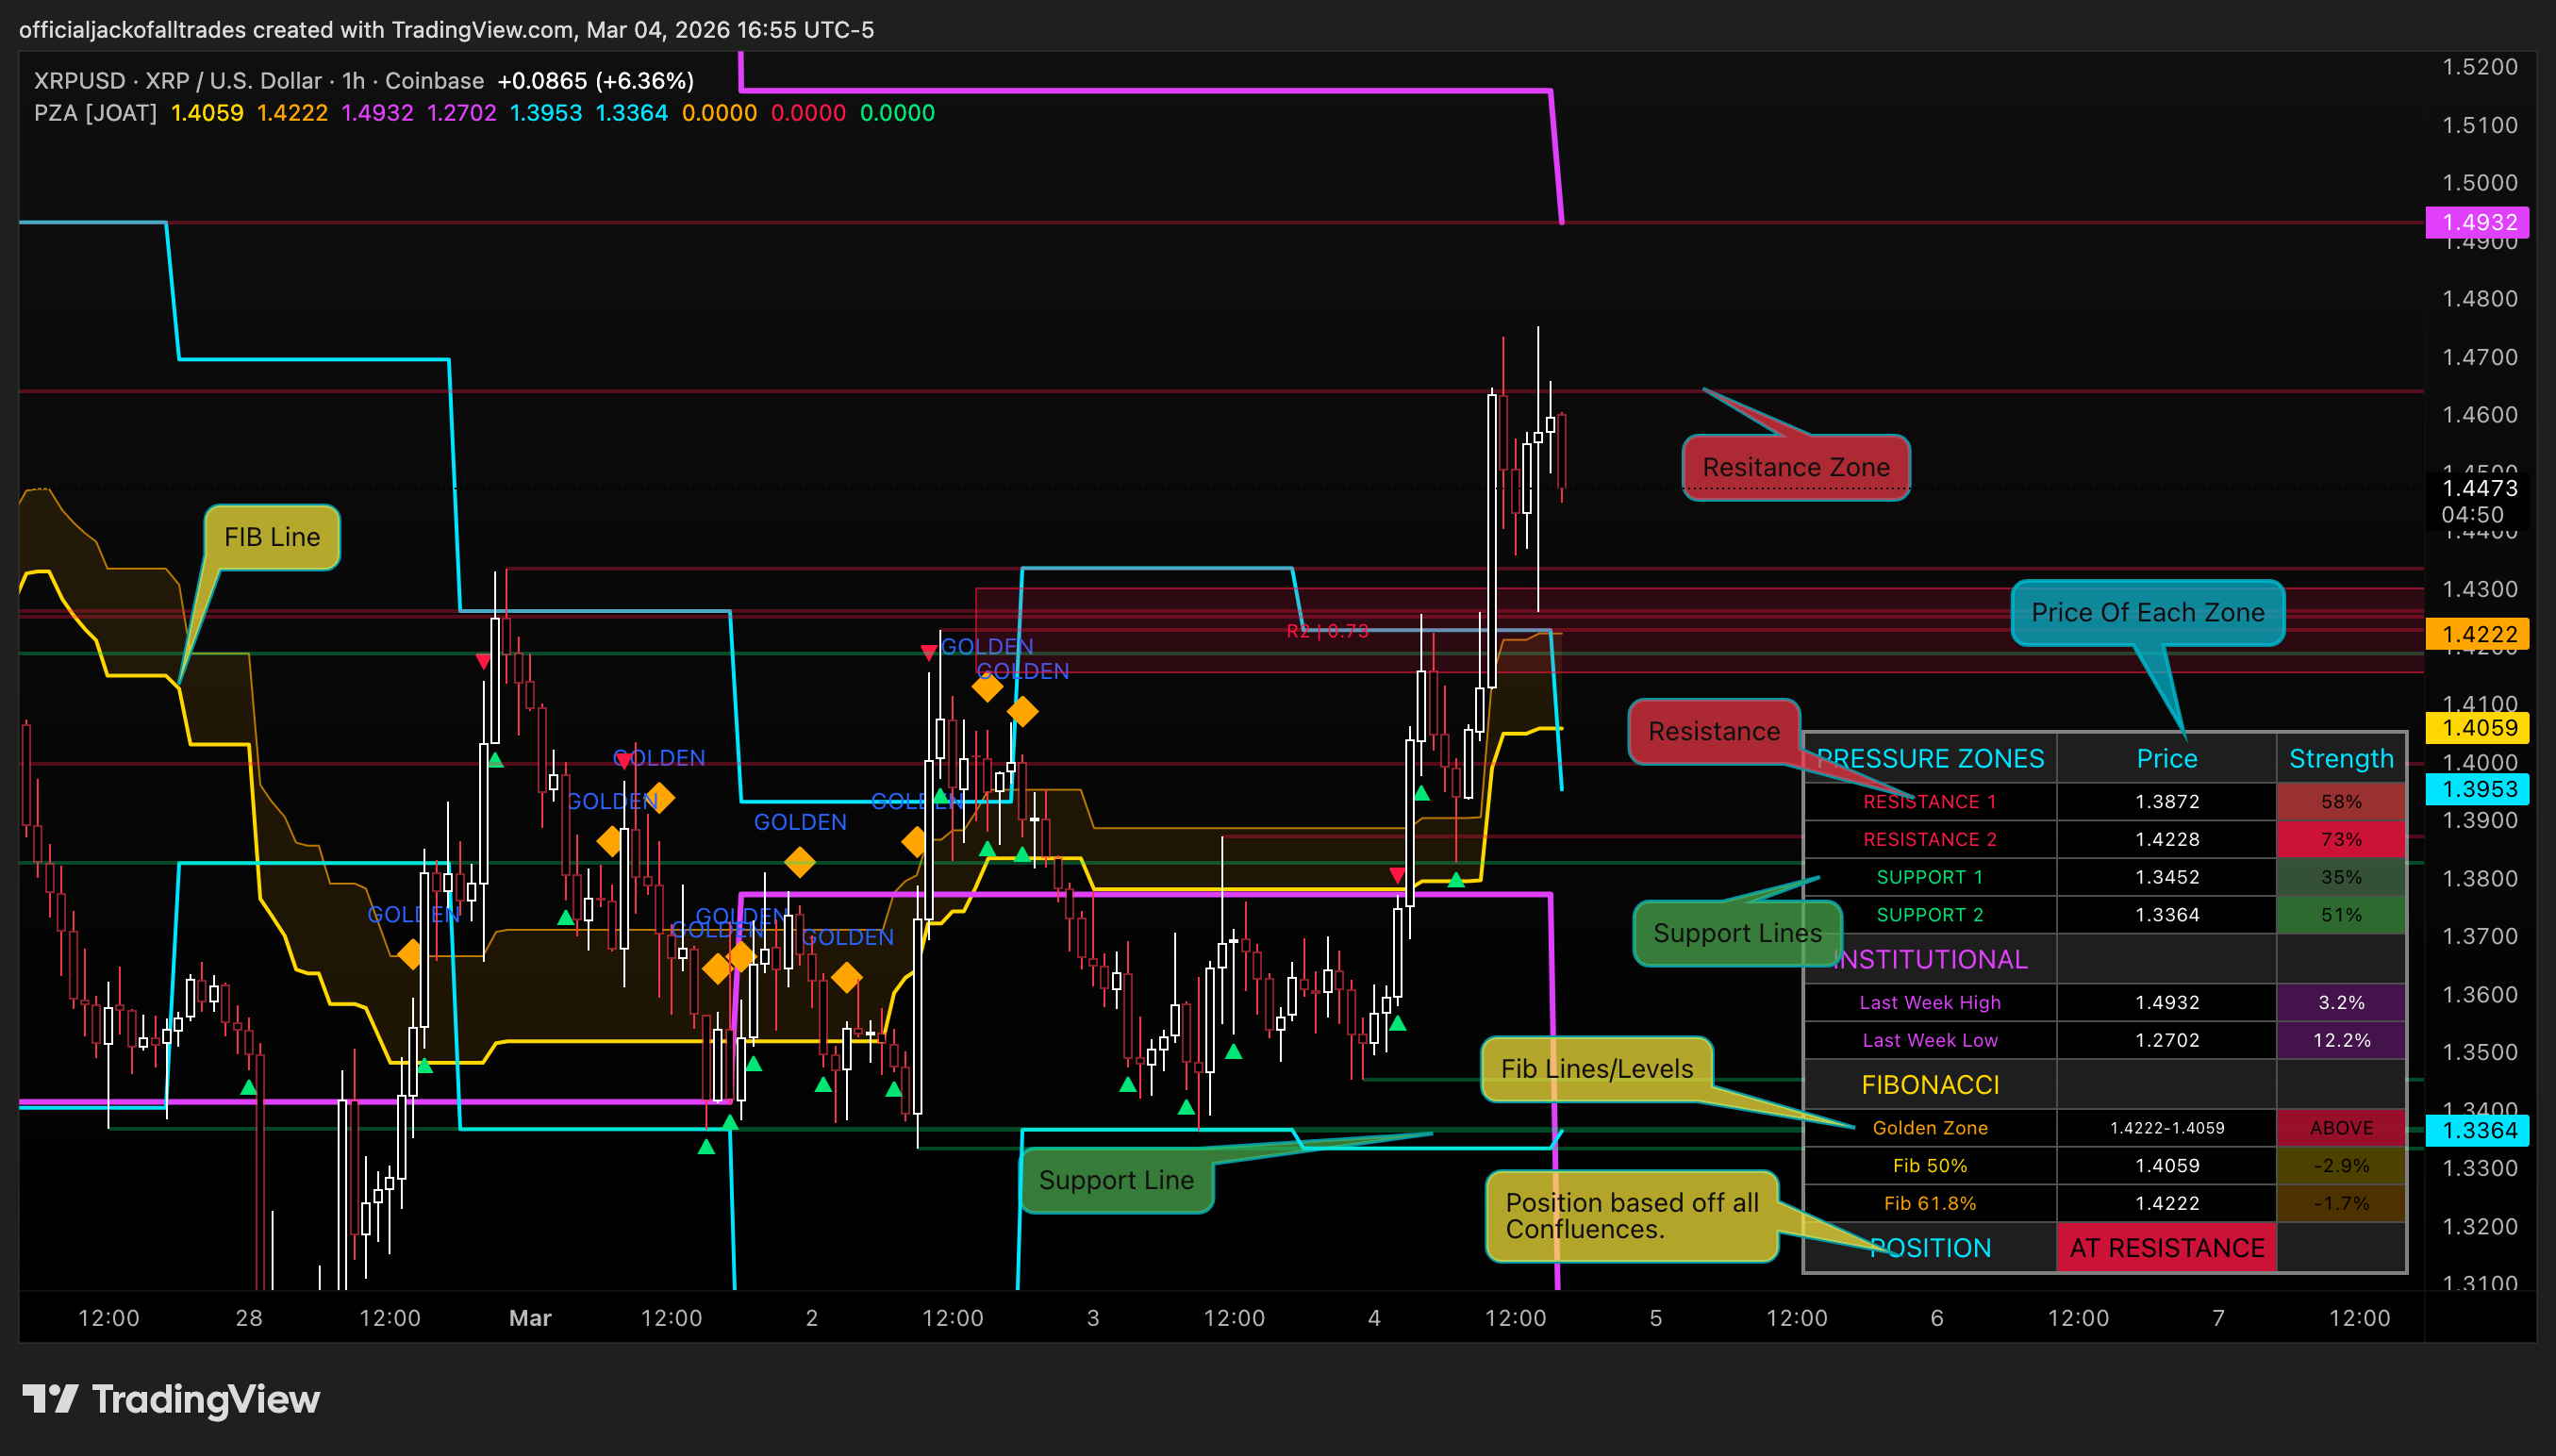This screenshot has width=2556, height=1456.
Task: Click the Golden Zone row label
Action: pyautogui.click(x=1930, y=1128)
